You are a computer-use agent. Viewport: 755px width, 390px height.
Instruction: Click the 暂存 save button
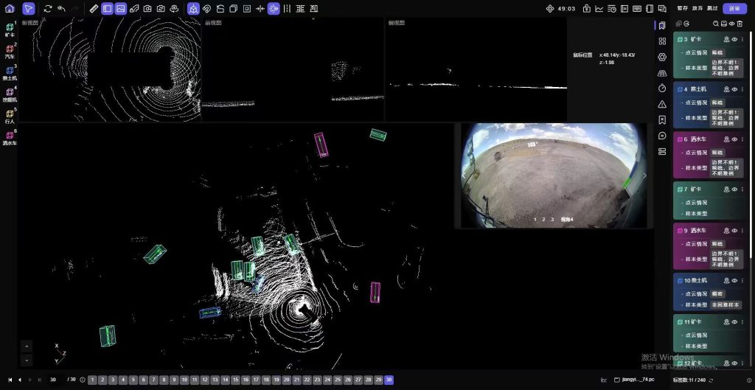coord(683,9)
